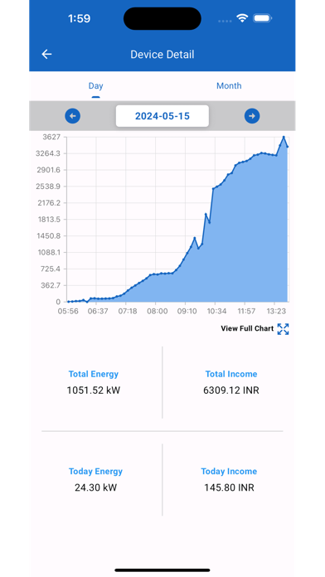Select the Total Energy label
Viewport: 325px width, 577px height.
coord(94,374)
